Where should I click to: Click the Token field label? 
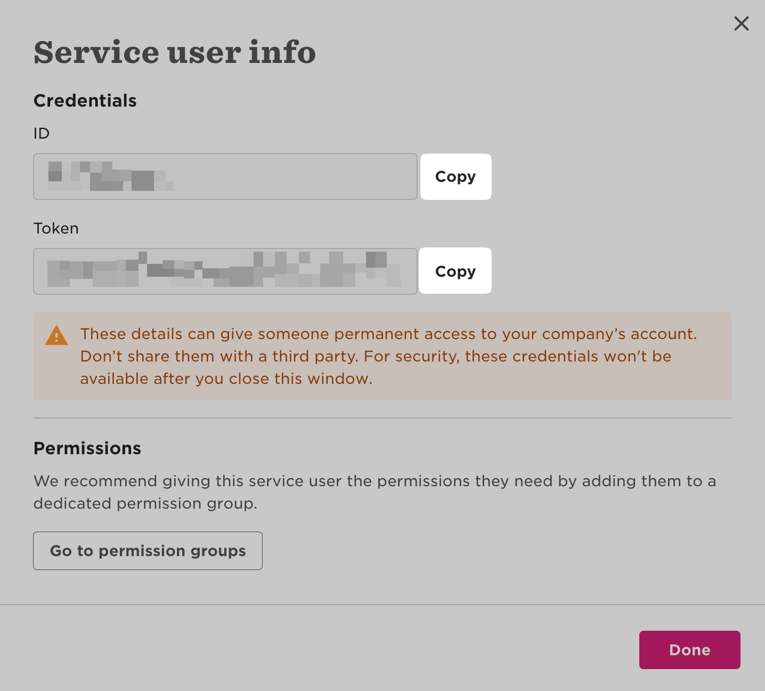click(56, 228)
